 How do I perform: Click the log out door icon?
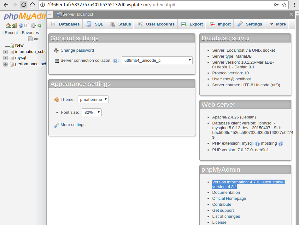[15, 26]
